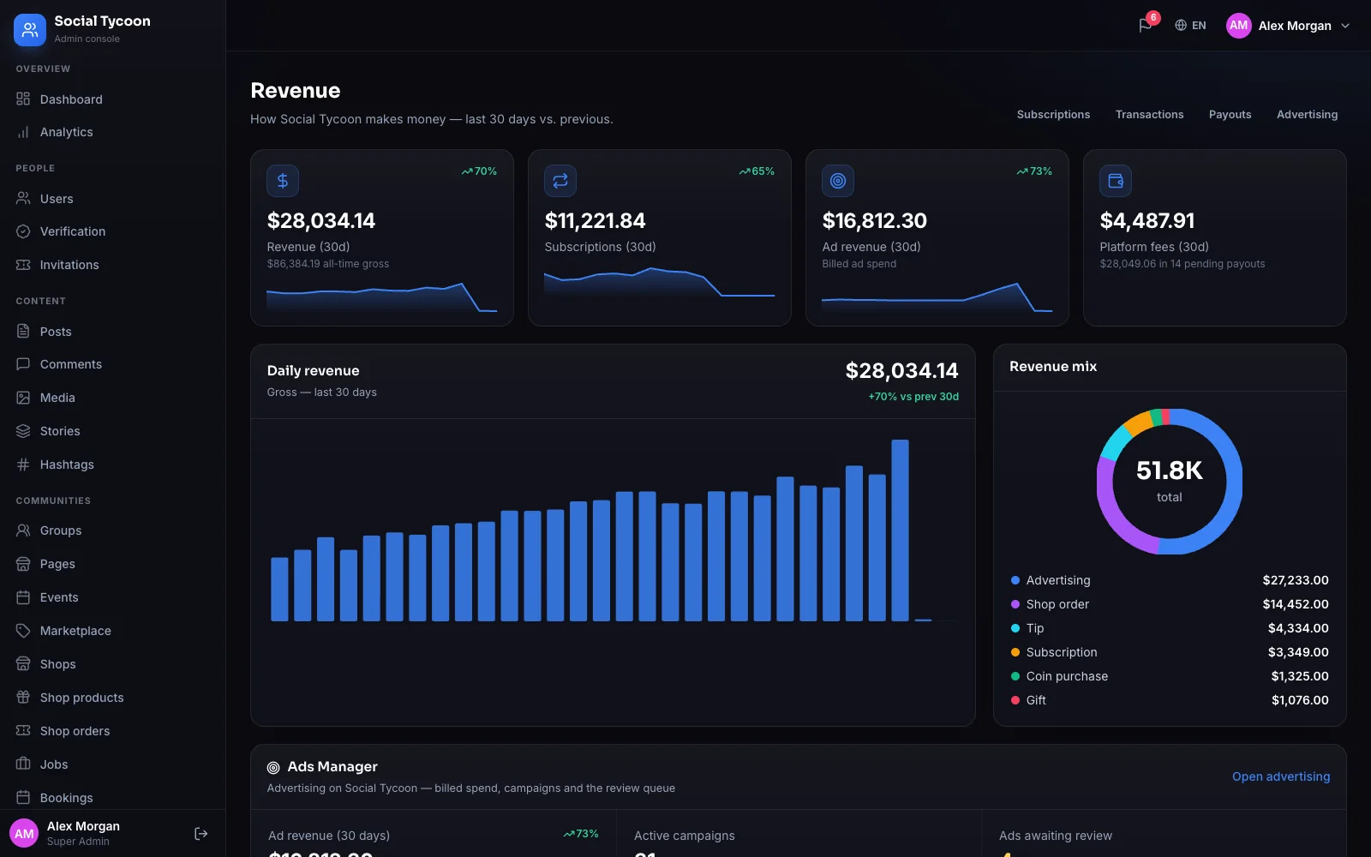1371x857 pixels.
Task: Click the globe language icon
Action: tap(1181, 26)
